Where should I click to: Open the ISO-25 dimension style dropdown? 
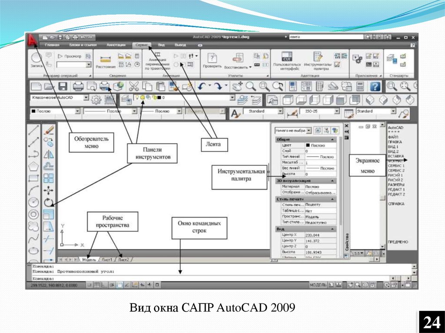pos(337,111)
